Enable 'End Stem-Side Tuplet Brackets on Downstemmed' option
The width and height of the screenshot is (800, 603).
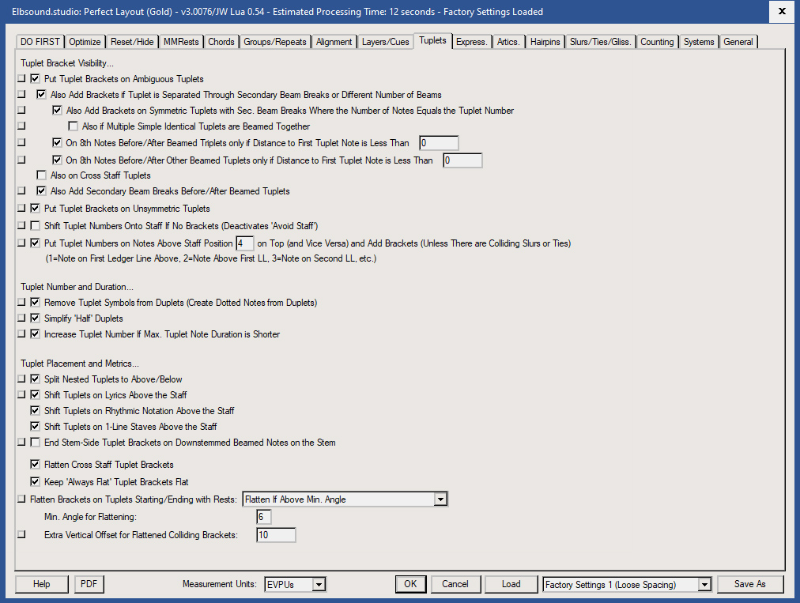35,442
